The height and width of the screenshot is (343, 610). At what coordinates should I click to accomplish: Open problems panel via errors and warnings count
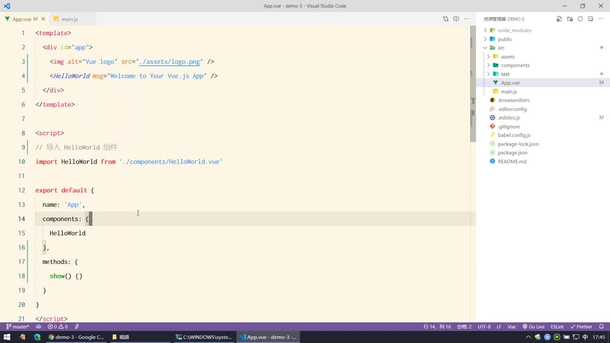coord(58,327)
